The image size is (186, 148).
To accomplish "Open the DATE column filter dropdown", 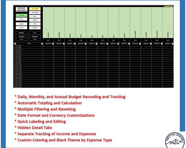I will click(x=42, y=44).
